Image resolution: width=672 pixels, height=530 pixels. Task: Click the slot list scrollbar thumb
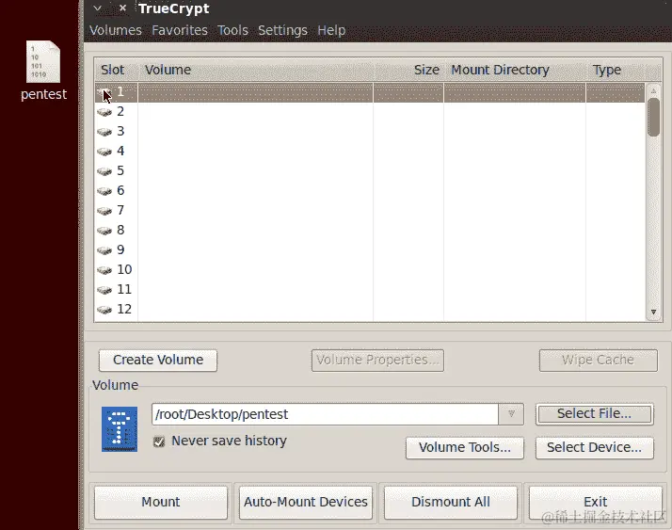click(x=653, y=117)
